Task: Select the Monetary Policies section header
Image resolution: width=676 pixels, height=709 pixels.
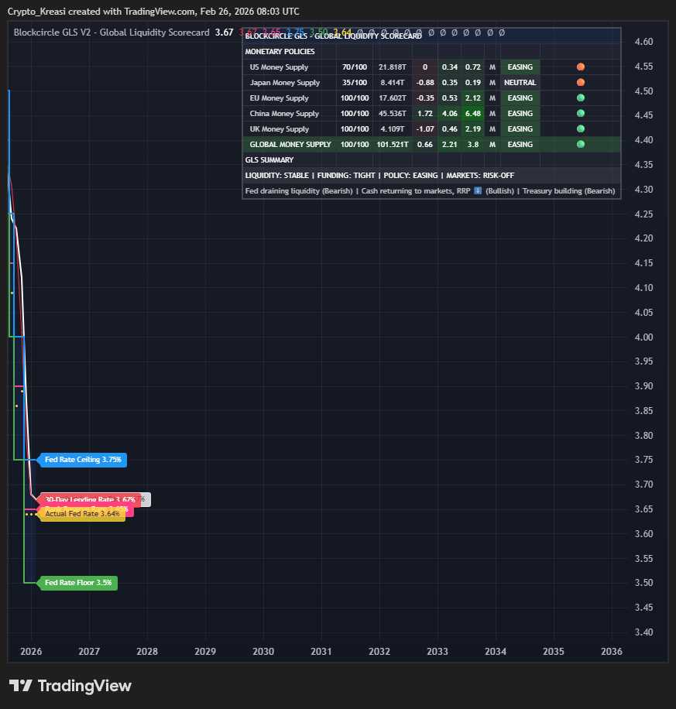Action: pos(280,51)
